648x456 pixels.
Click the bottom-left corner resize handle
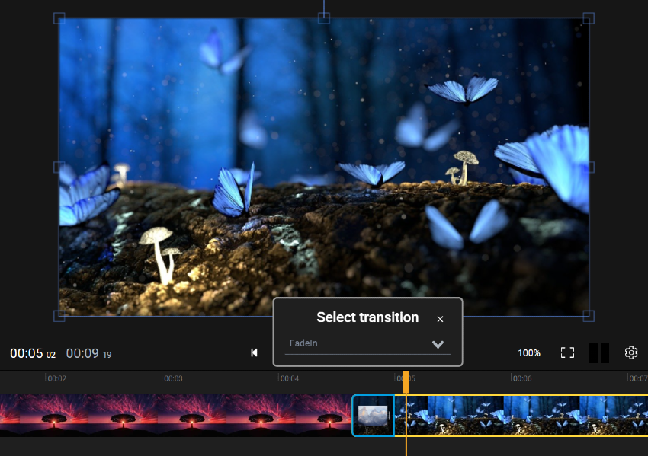click(59, 316)
